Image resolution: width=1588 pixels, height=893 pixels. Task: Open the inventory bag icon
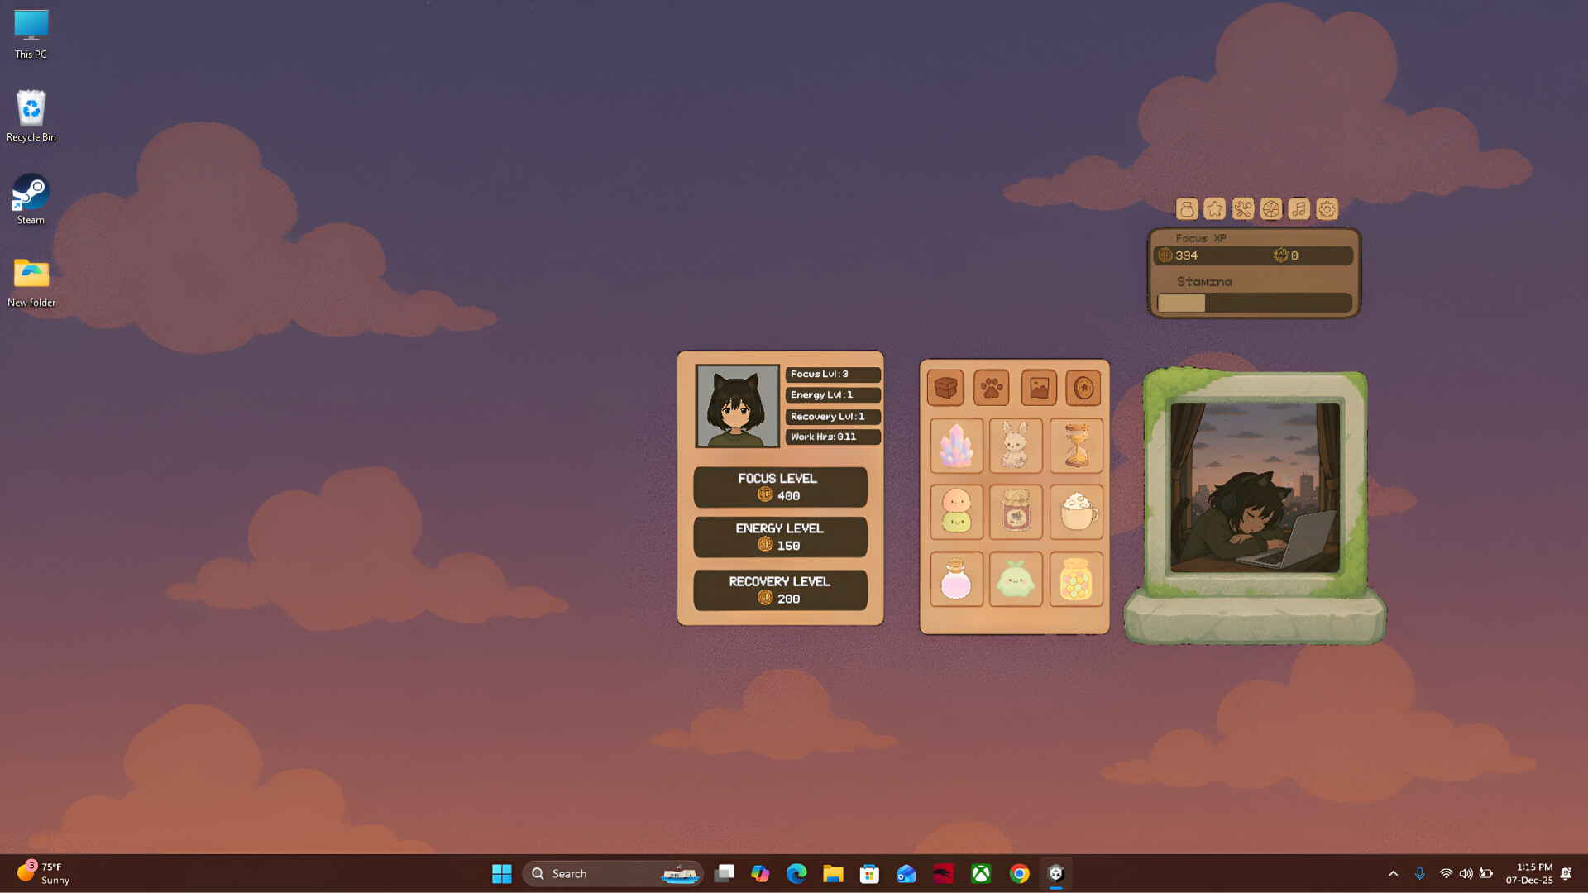pos(1187,209)
